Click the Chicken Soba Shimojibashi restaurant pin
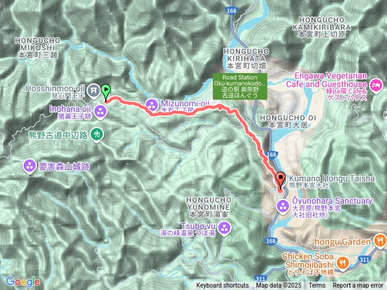This screenshot has width=387, height=290. click(x=343, y=263)
